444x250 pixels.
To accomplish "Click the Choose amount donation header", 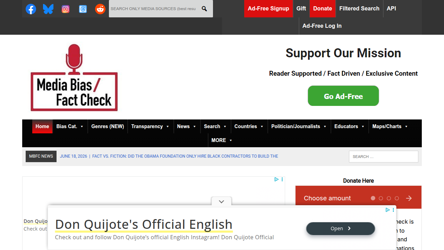I will coord(327,198).
